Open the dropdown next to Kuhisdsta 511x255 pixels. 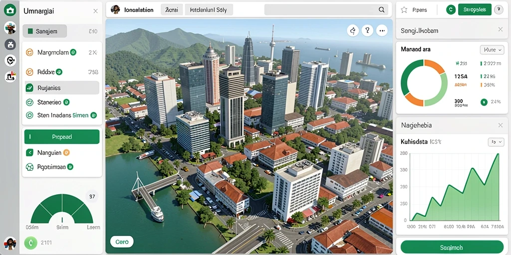click(x=496, y=142)
